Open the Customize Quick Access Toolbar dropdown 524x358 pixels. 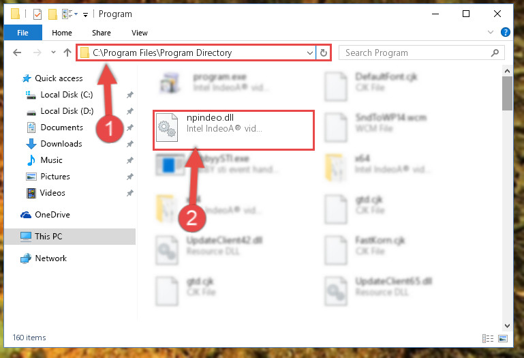[86, 15]
